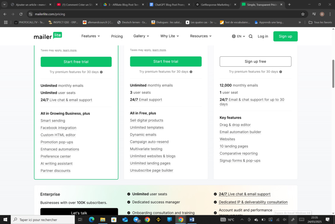Image resolution: width=335 pixels, height=224 pixels.
Task: Click the green Sign up button
Action: [285, 36]
